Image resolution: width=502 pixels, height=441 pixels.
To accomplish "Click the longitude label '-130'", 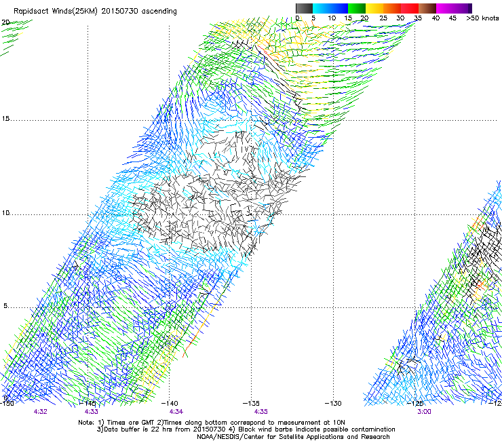I will point(333,403).
